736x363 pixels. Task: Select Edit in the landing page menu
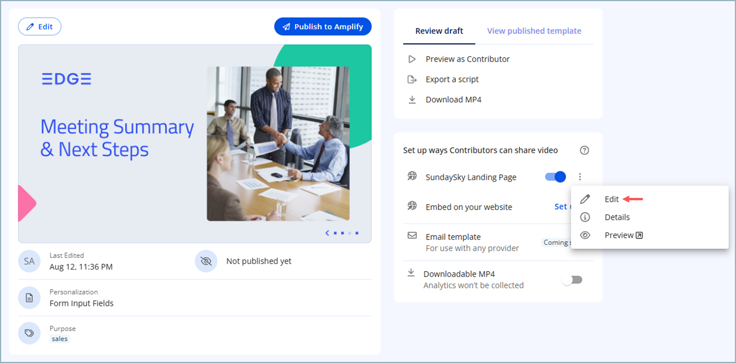pos(612,199)
